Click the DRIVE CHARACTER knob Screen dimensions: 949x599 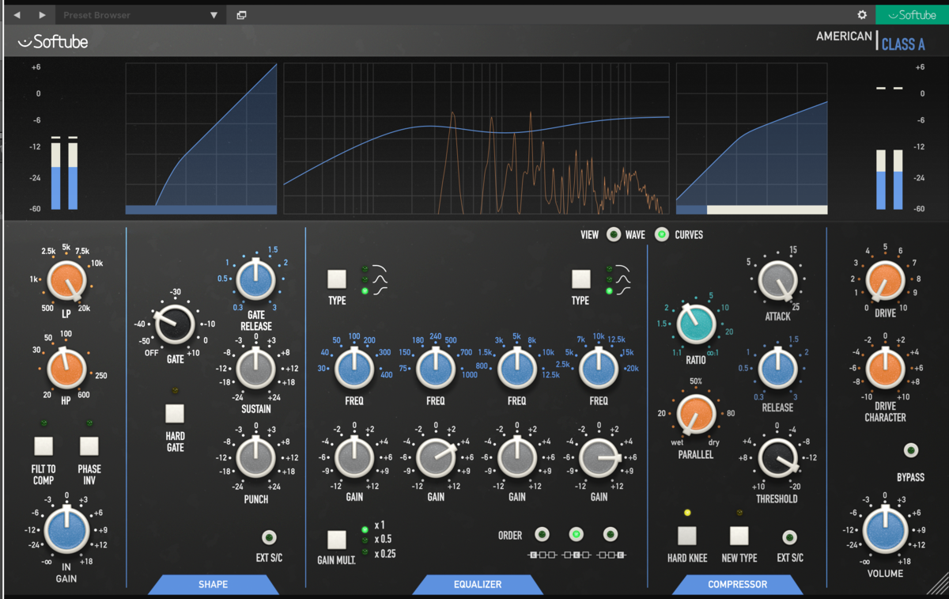point(885,368)
